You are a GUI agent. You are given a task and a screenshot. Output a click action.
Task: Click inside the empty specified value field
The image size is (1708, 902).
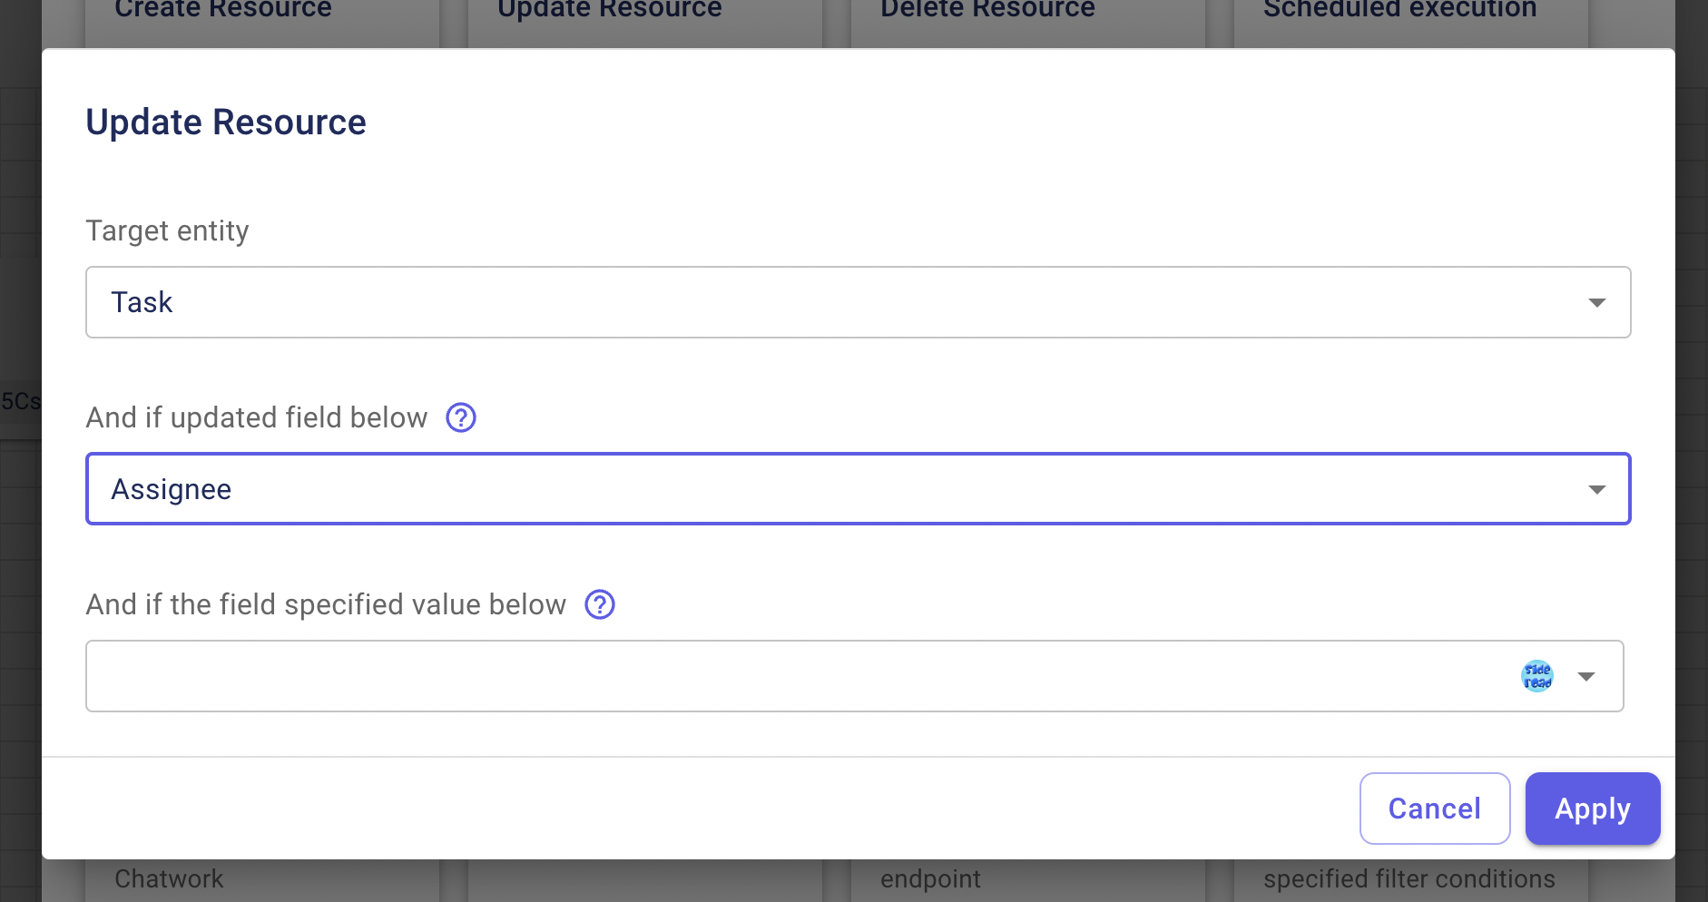(771, 676)
